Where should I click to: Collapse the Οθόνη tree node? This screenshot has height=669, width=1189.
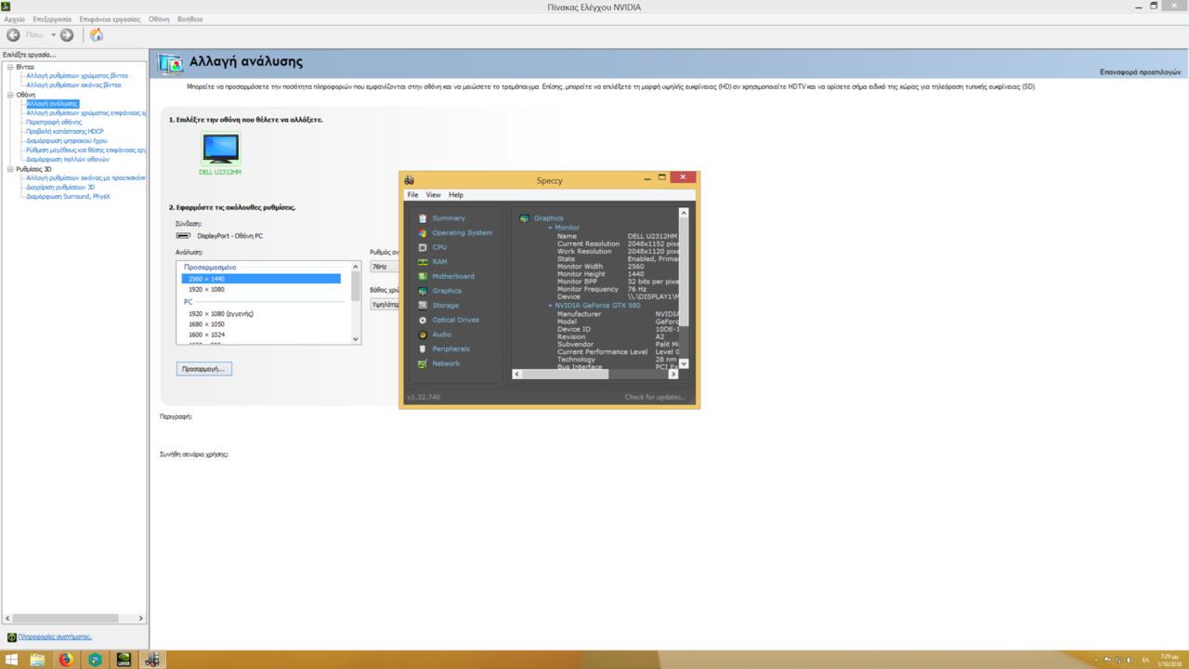[x=10, y=95]
